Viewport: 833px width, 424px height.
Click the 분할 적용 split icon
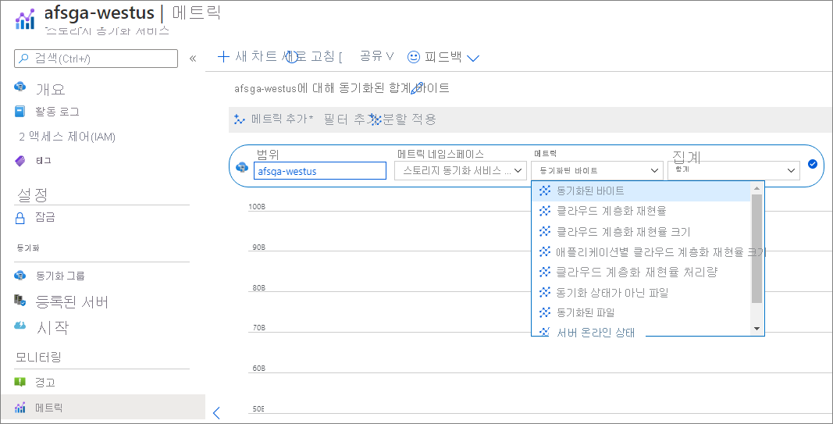(376, 120)
